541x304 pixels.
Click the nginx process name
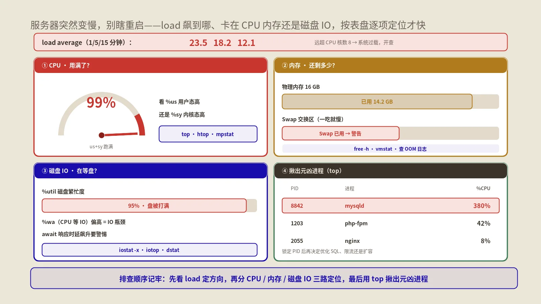pos(352,241)
